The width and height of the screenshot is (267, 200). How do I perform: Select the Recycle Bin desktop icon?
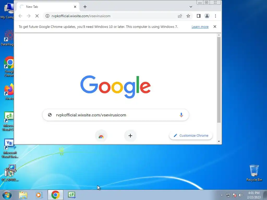pyautogui.click(x=254, y=173)
